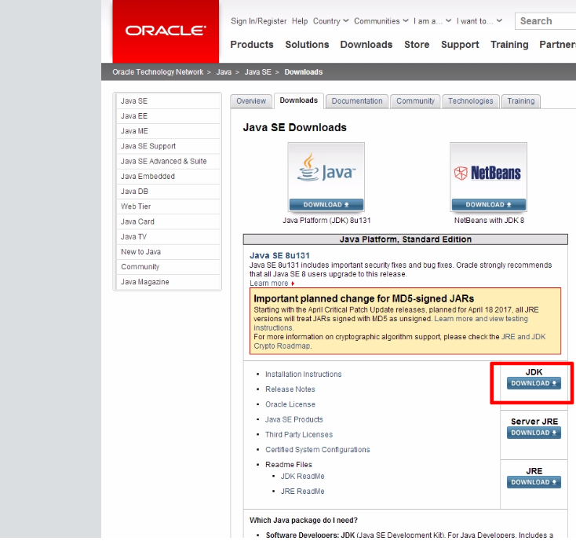Open the Training tab
This screenshot has width=576, height=541.
click(x=521, y=101)
